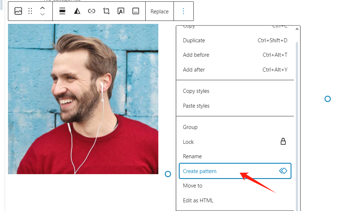Image resolution: width=347 pixels, height=211 pixels.
Task: Choose Copy styles in the menu
Action: [196, 91]
